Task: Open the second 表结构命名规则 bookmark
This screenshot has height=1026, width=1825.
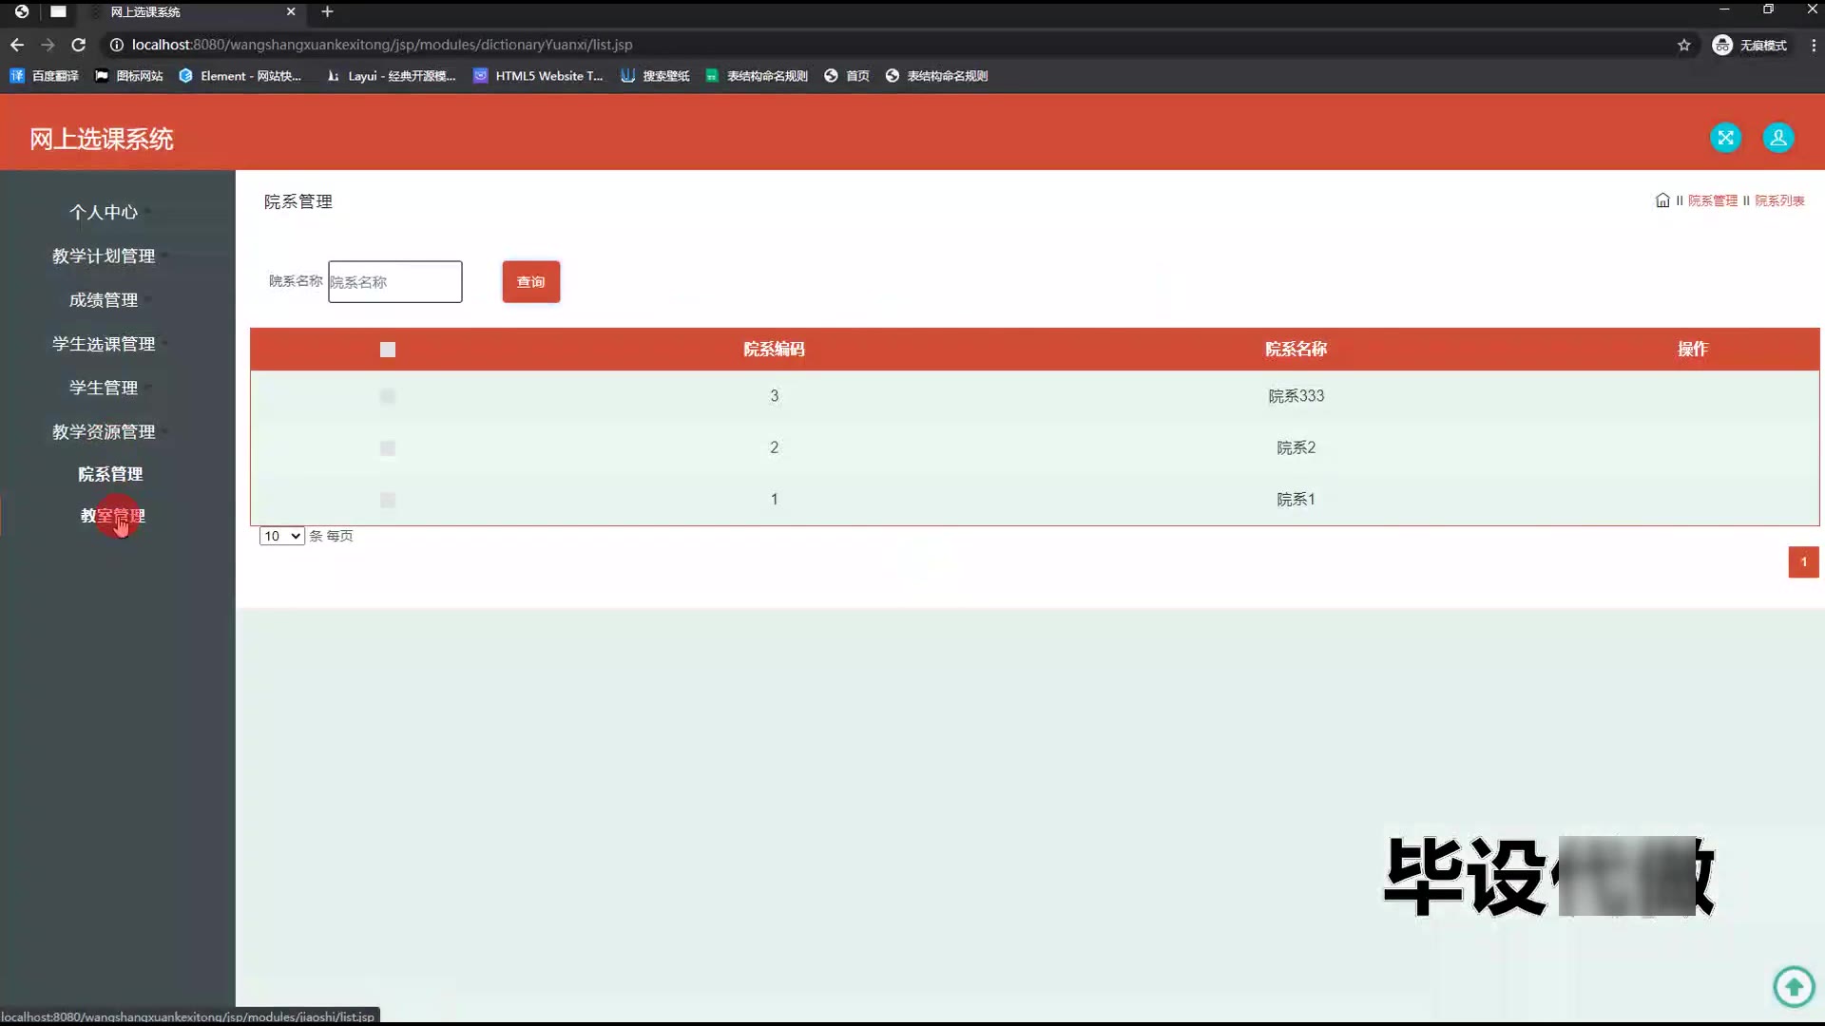Action: (x=936, y=76)
